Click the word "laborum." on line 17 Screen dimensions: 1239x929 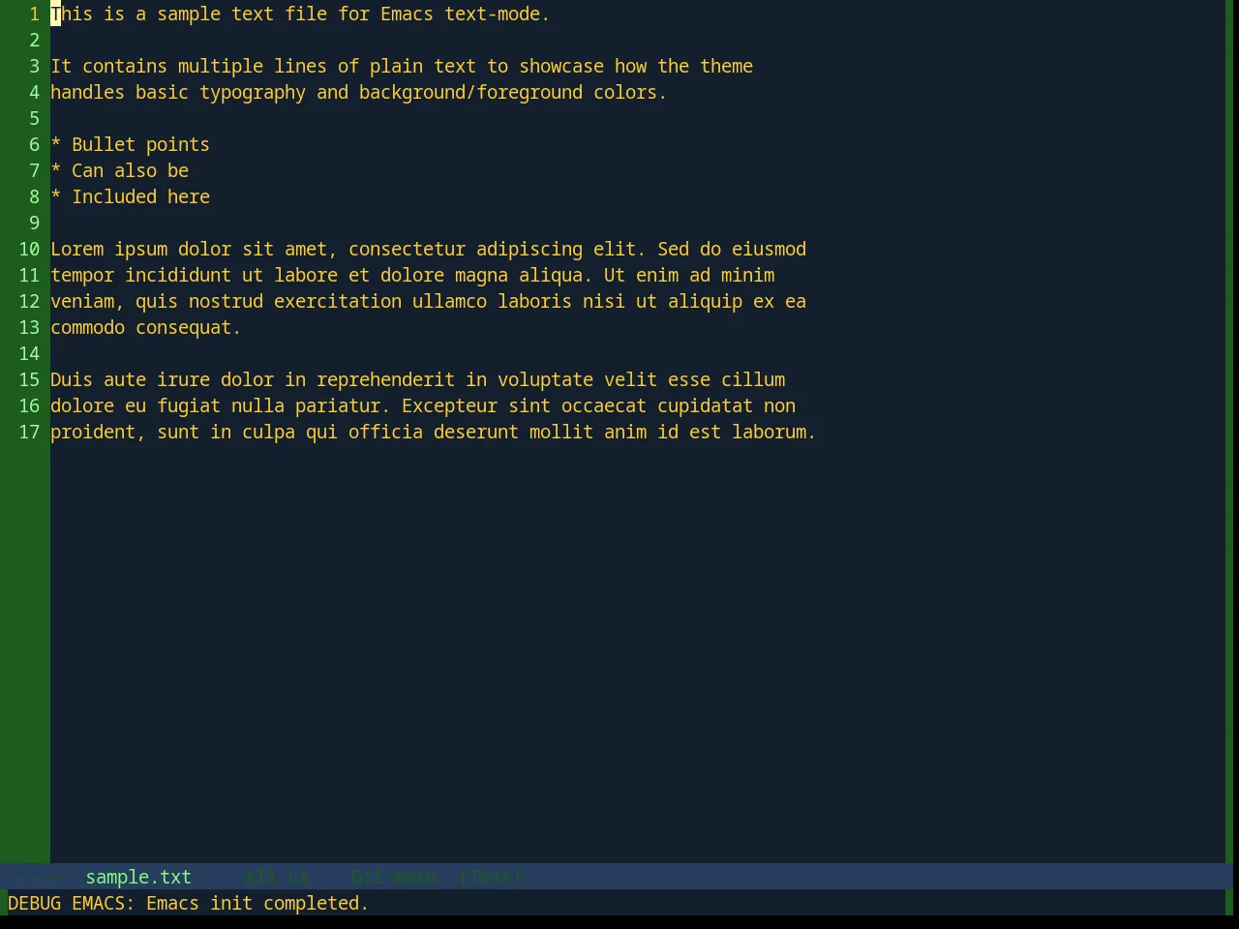774,433
